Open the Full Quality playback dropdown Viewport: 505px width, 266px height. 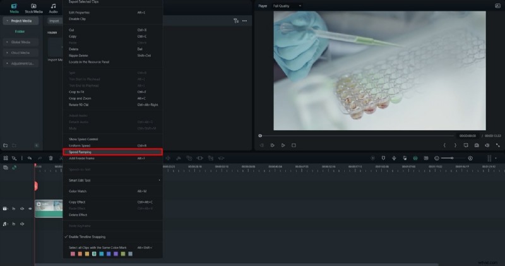(287, 6)
